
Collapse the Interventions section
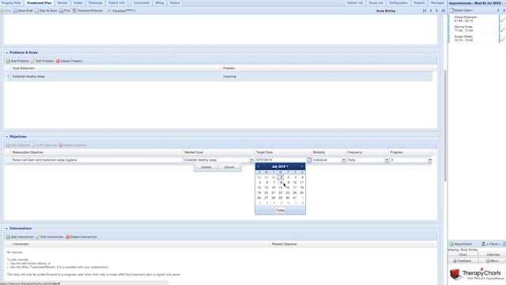point(7,229)
